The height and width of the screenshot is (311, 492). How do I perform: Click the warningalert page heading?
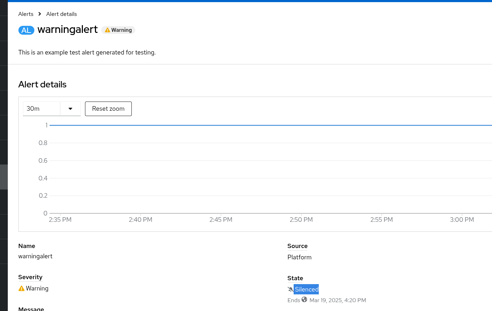point(67,29)
